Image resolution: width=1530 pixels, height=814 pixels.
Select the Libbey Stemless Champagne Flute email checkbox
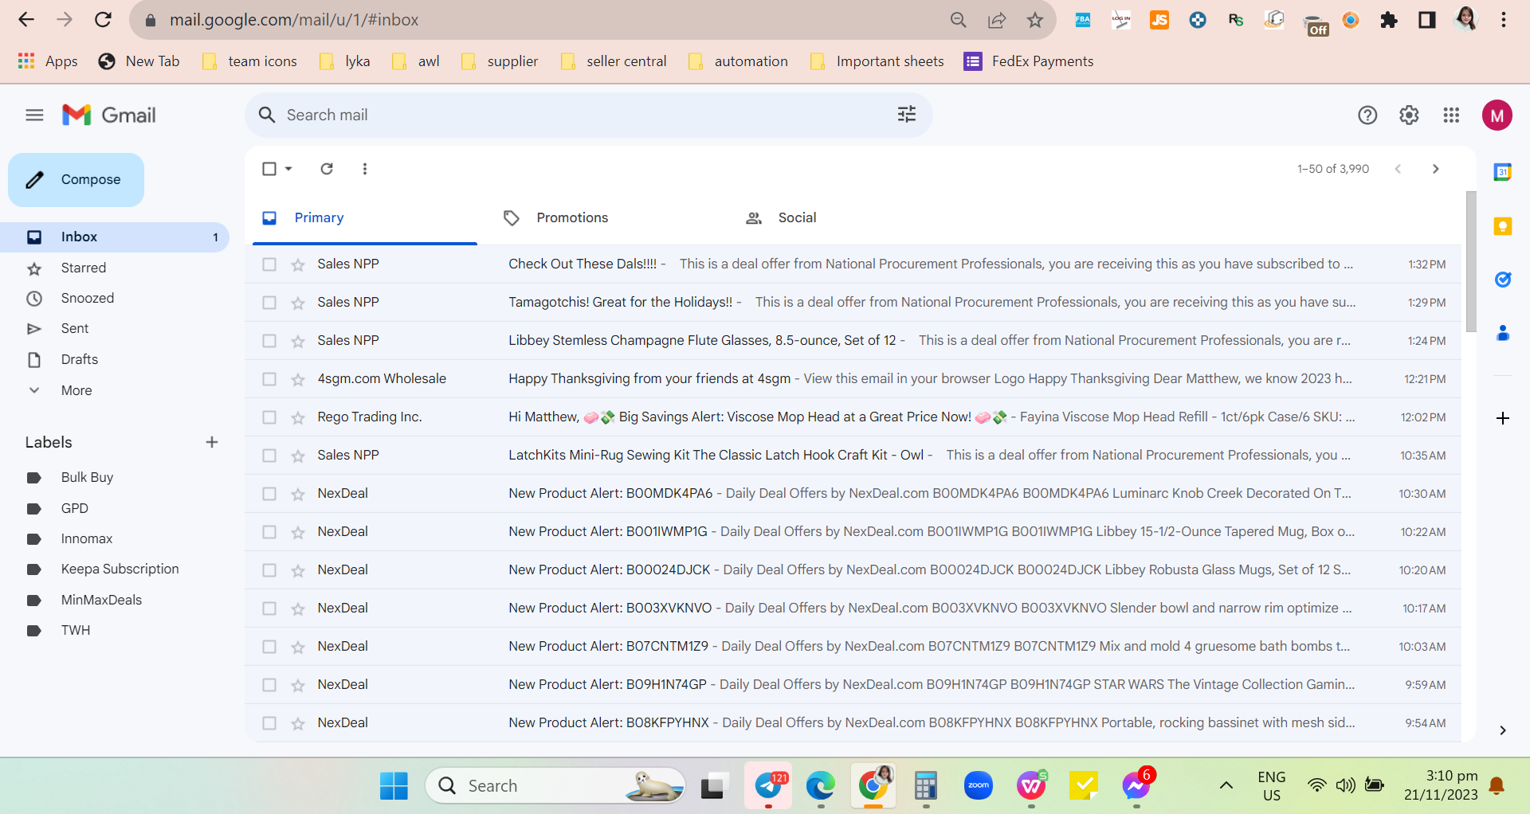pyautogui.click(x=269, y=341)
